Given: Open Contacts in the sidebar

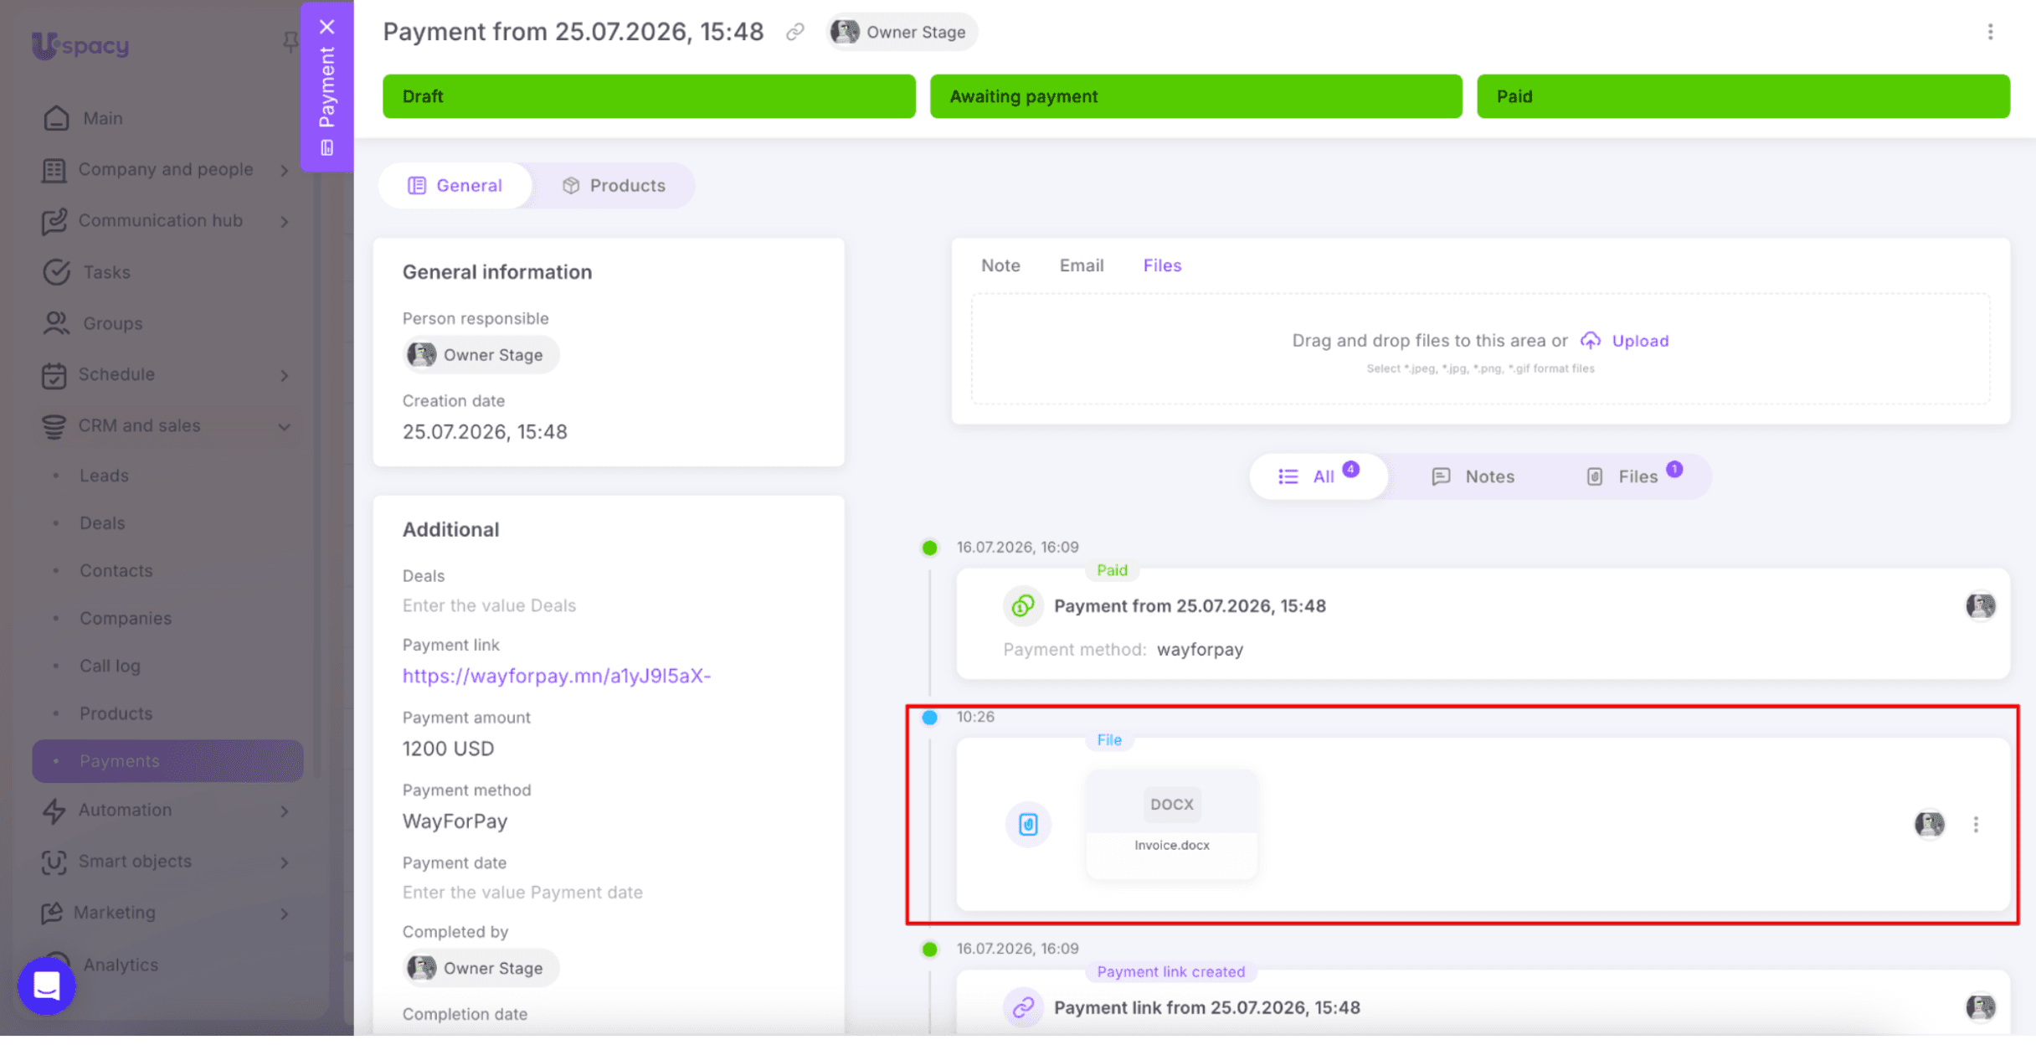Looking at the screenshot, I should pos(116,571).
